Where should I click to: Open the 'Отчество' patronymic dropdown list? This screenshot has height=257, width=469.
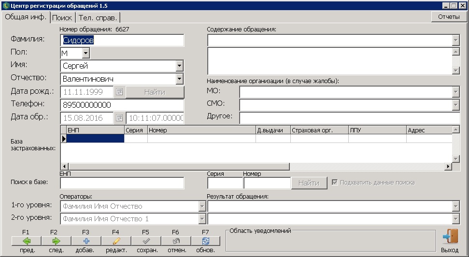(x=179, y=79)
